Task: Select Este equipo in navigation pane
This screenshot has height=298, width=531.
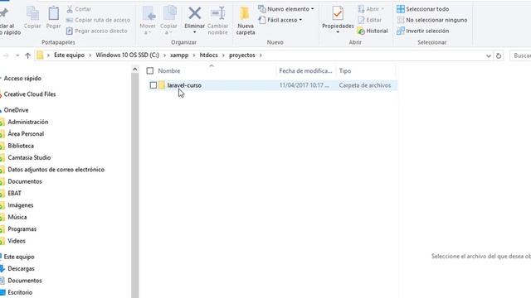Action: (19, 257)
